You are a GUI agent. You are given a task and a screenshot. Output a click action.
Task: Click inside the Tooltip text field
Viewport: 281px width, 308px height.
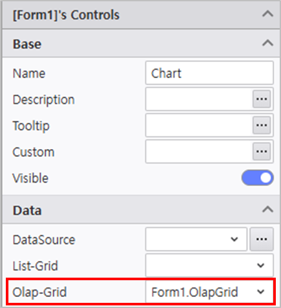click(199, 125)
